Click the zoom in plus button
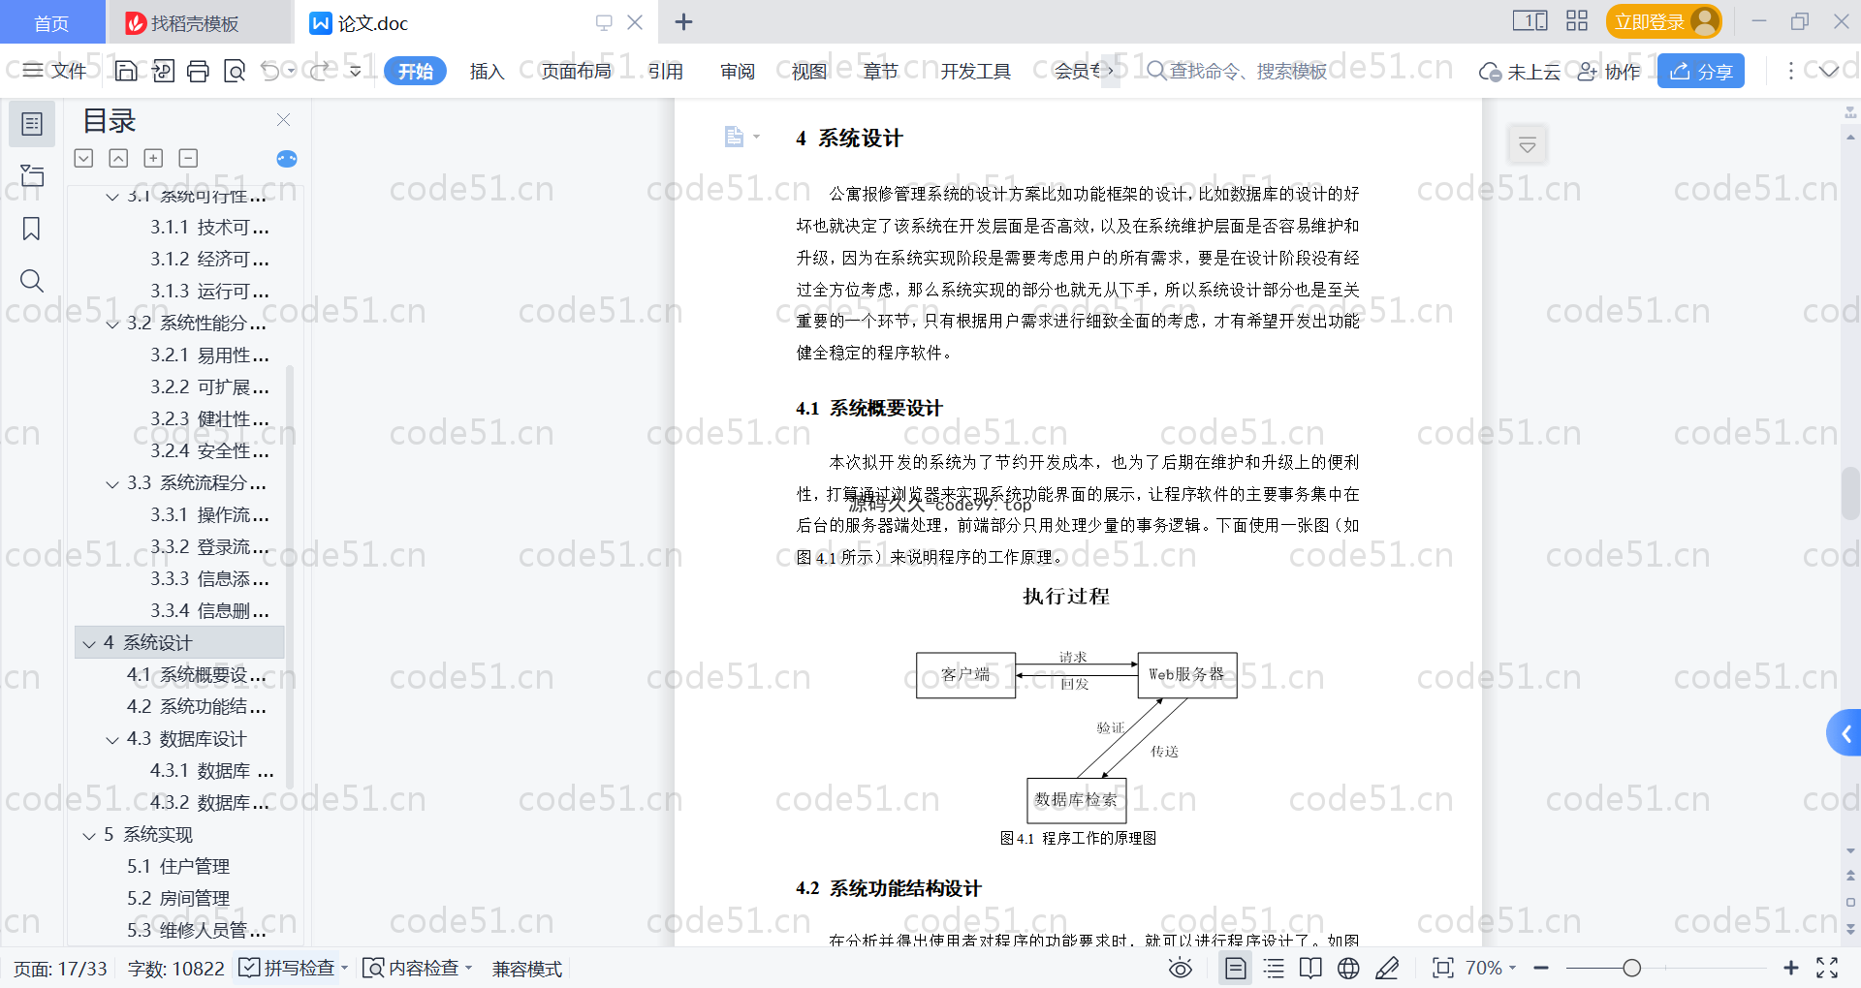This screenshot has height=988, width=1861. pos(1791,968)
